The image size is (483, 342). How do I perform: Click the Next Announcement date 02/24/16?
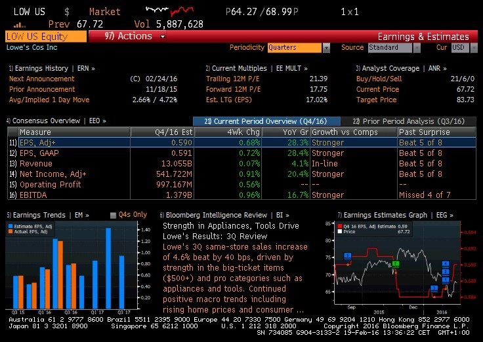(161, 79)
